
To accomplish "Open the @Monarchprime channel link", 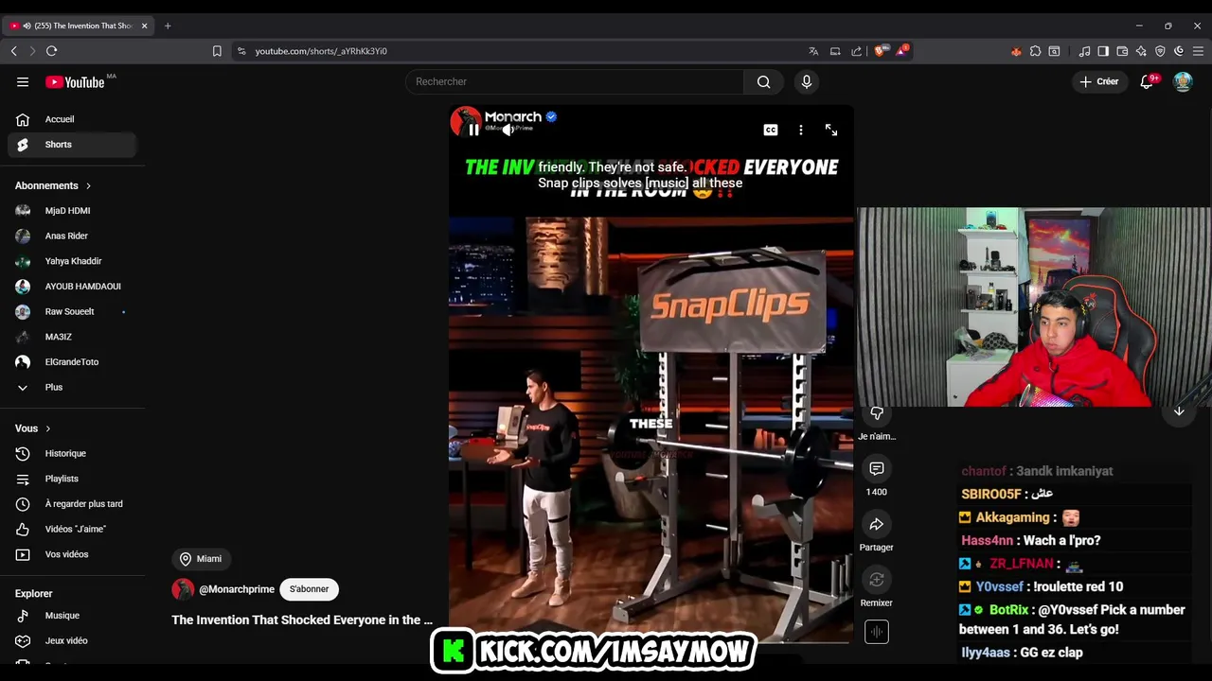I will [237, 589].
